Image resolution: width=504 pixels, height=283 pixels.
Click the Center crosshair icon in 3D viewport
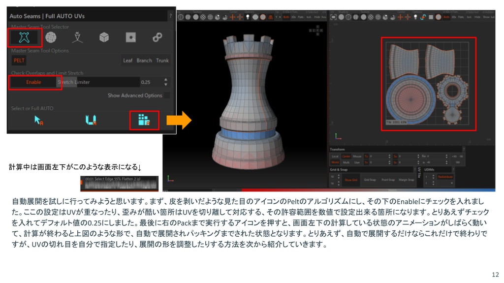pyautogui.click(x=232, y=17)
